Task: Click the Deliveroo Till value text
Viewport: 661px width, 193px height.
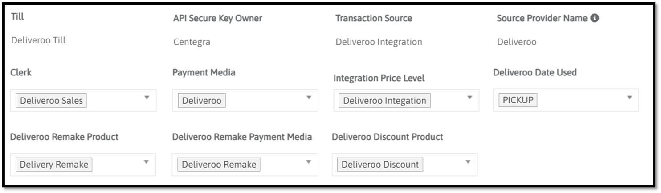Action: point(38,40)
